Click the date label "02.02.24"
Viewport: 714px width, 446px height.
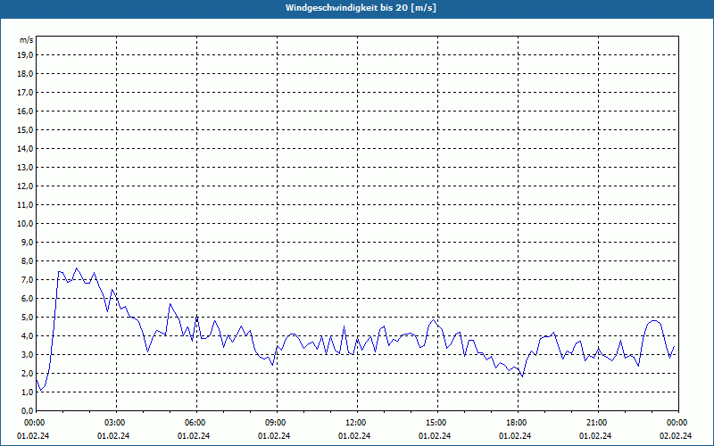676,436
